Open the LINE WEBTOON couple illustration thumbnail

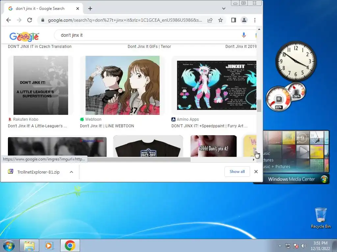(x=122, y=85)
